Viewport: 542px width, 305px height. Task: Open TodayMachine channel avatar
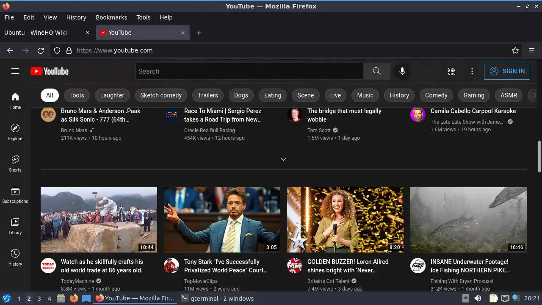[x=48, y=266]
